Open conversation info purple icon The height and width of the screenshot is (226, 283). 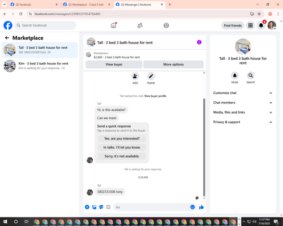(199, 42)
